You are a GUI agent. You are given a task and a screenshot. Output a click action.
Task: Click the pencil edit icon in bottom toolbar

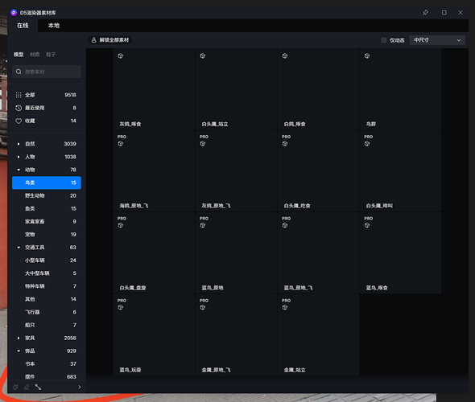click(27, 387)
